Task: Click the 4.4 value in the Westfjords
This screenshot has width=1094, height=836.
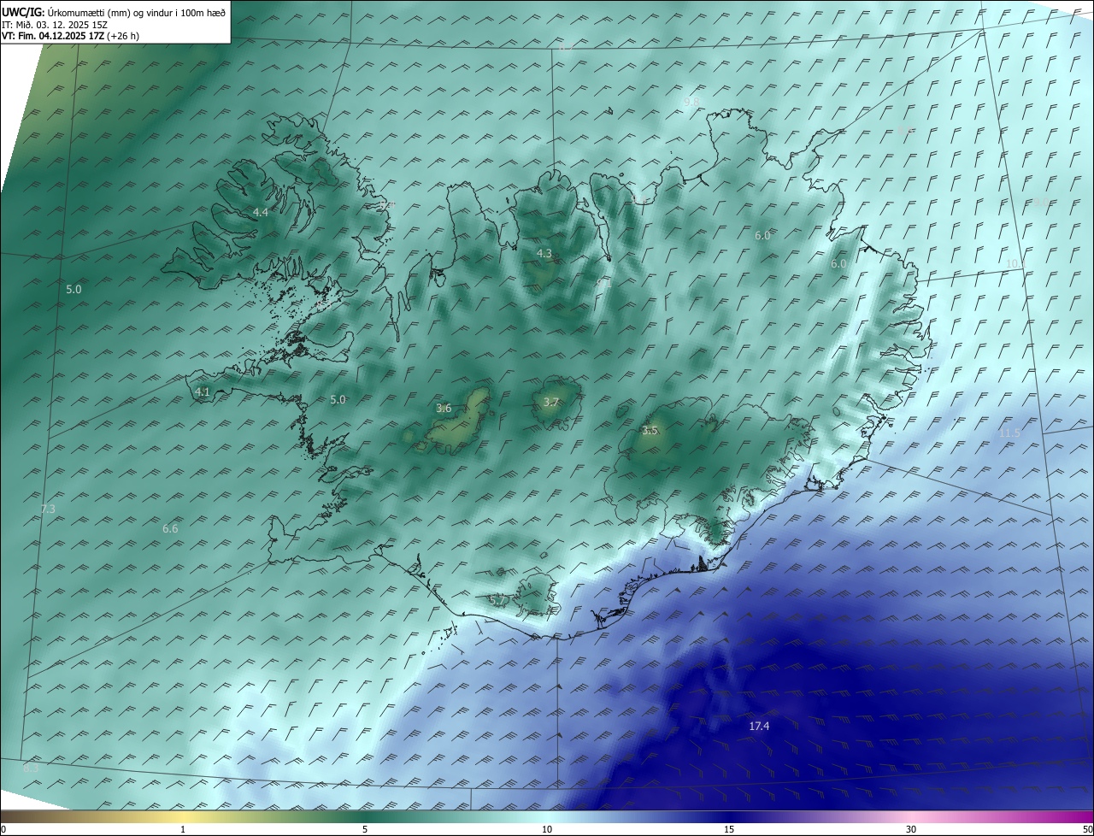Action: point(261,212)
